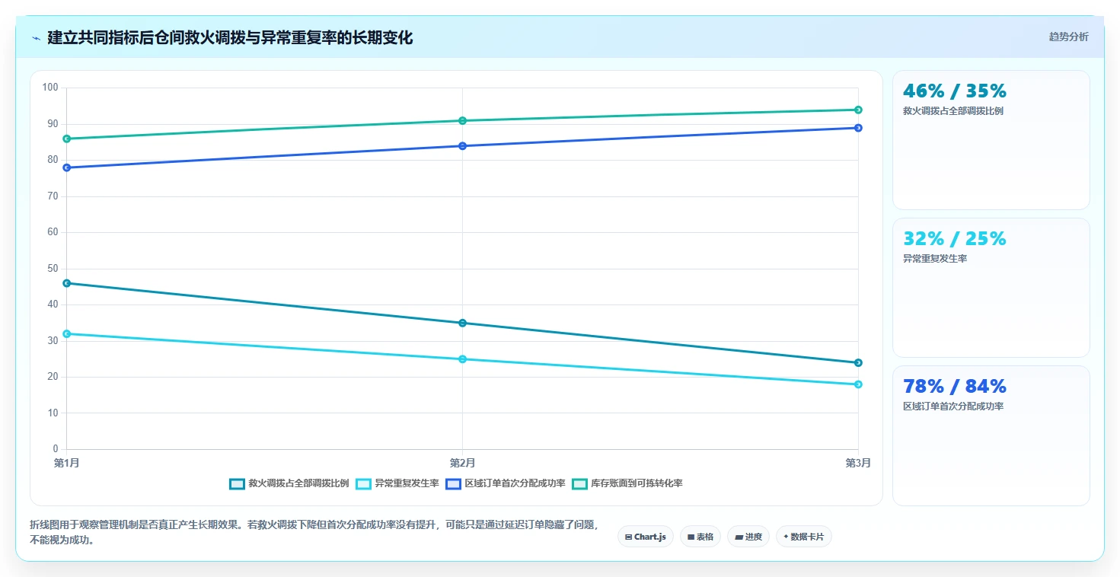Click the 第1月 x-axis label
This screenshot has height=577, width=1120.
pos(66,463)
